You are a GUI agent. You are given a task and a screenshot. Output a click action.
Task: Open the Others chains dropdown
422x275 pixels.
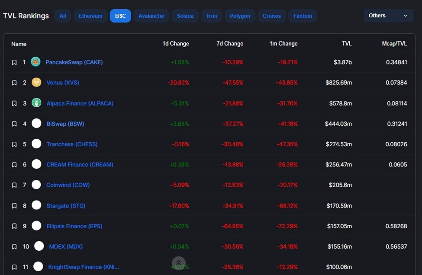click(x=388, y=16)
